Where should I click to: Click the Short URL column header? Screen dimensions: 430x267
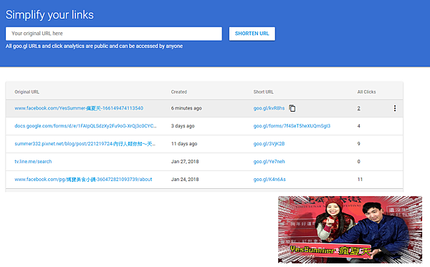coord(263,92)
